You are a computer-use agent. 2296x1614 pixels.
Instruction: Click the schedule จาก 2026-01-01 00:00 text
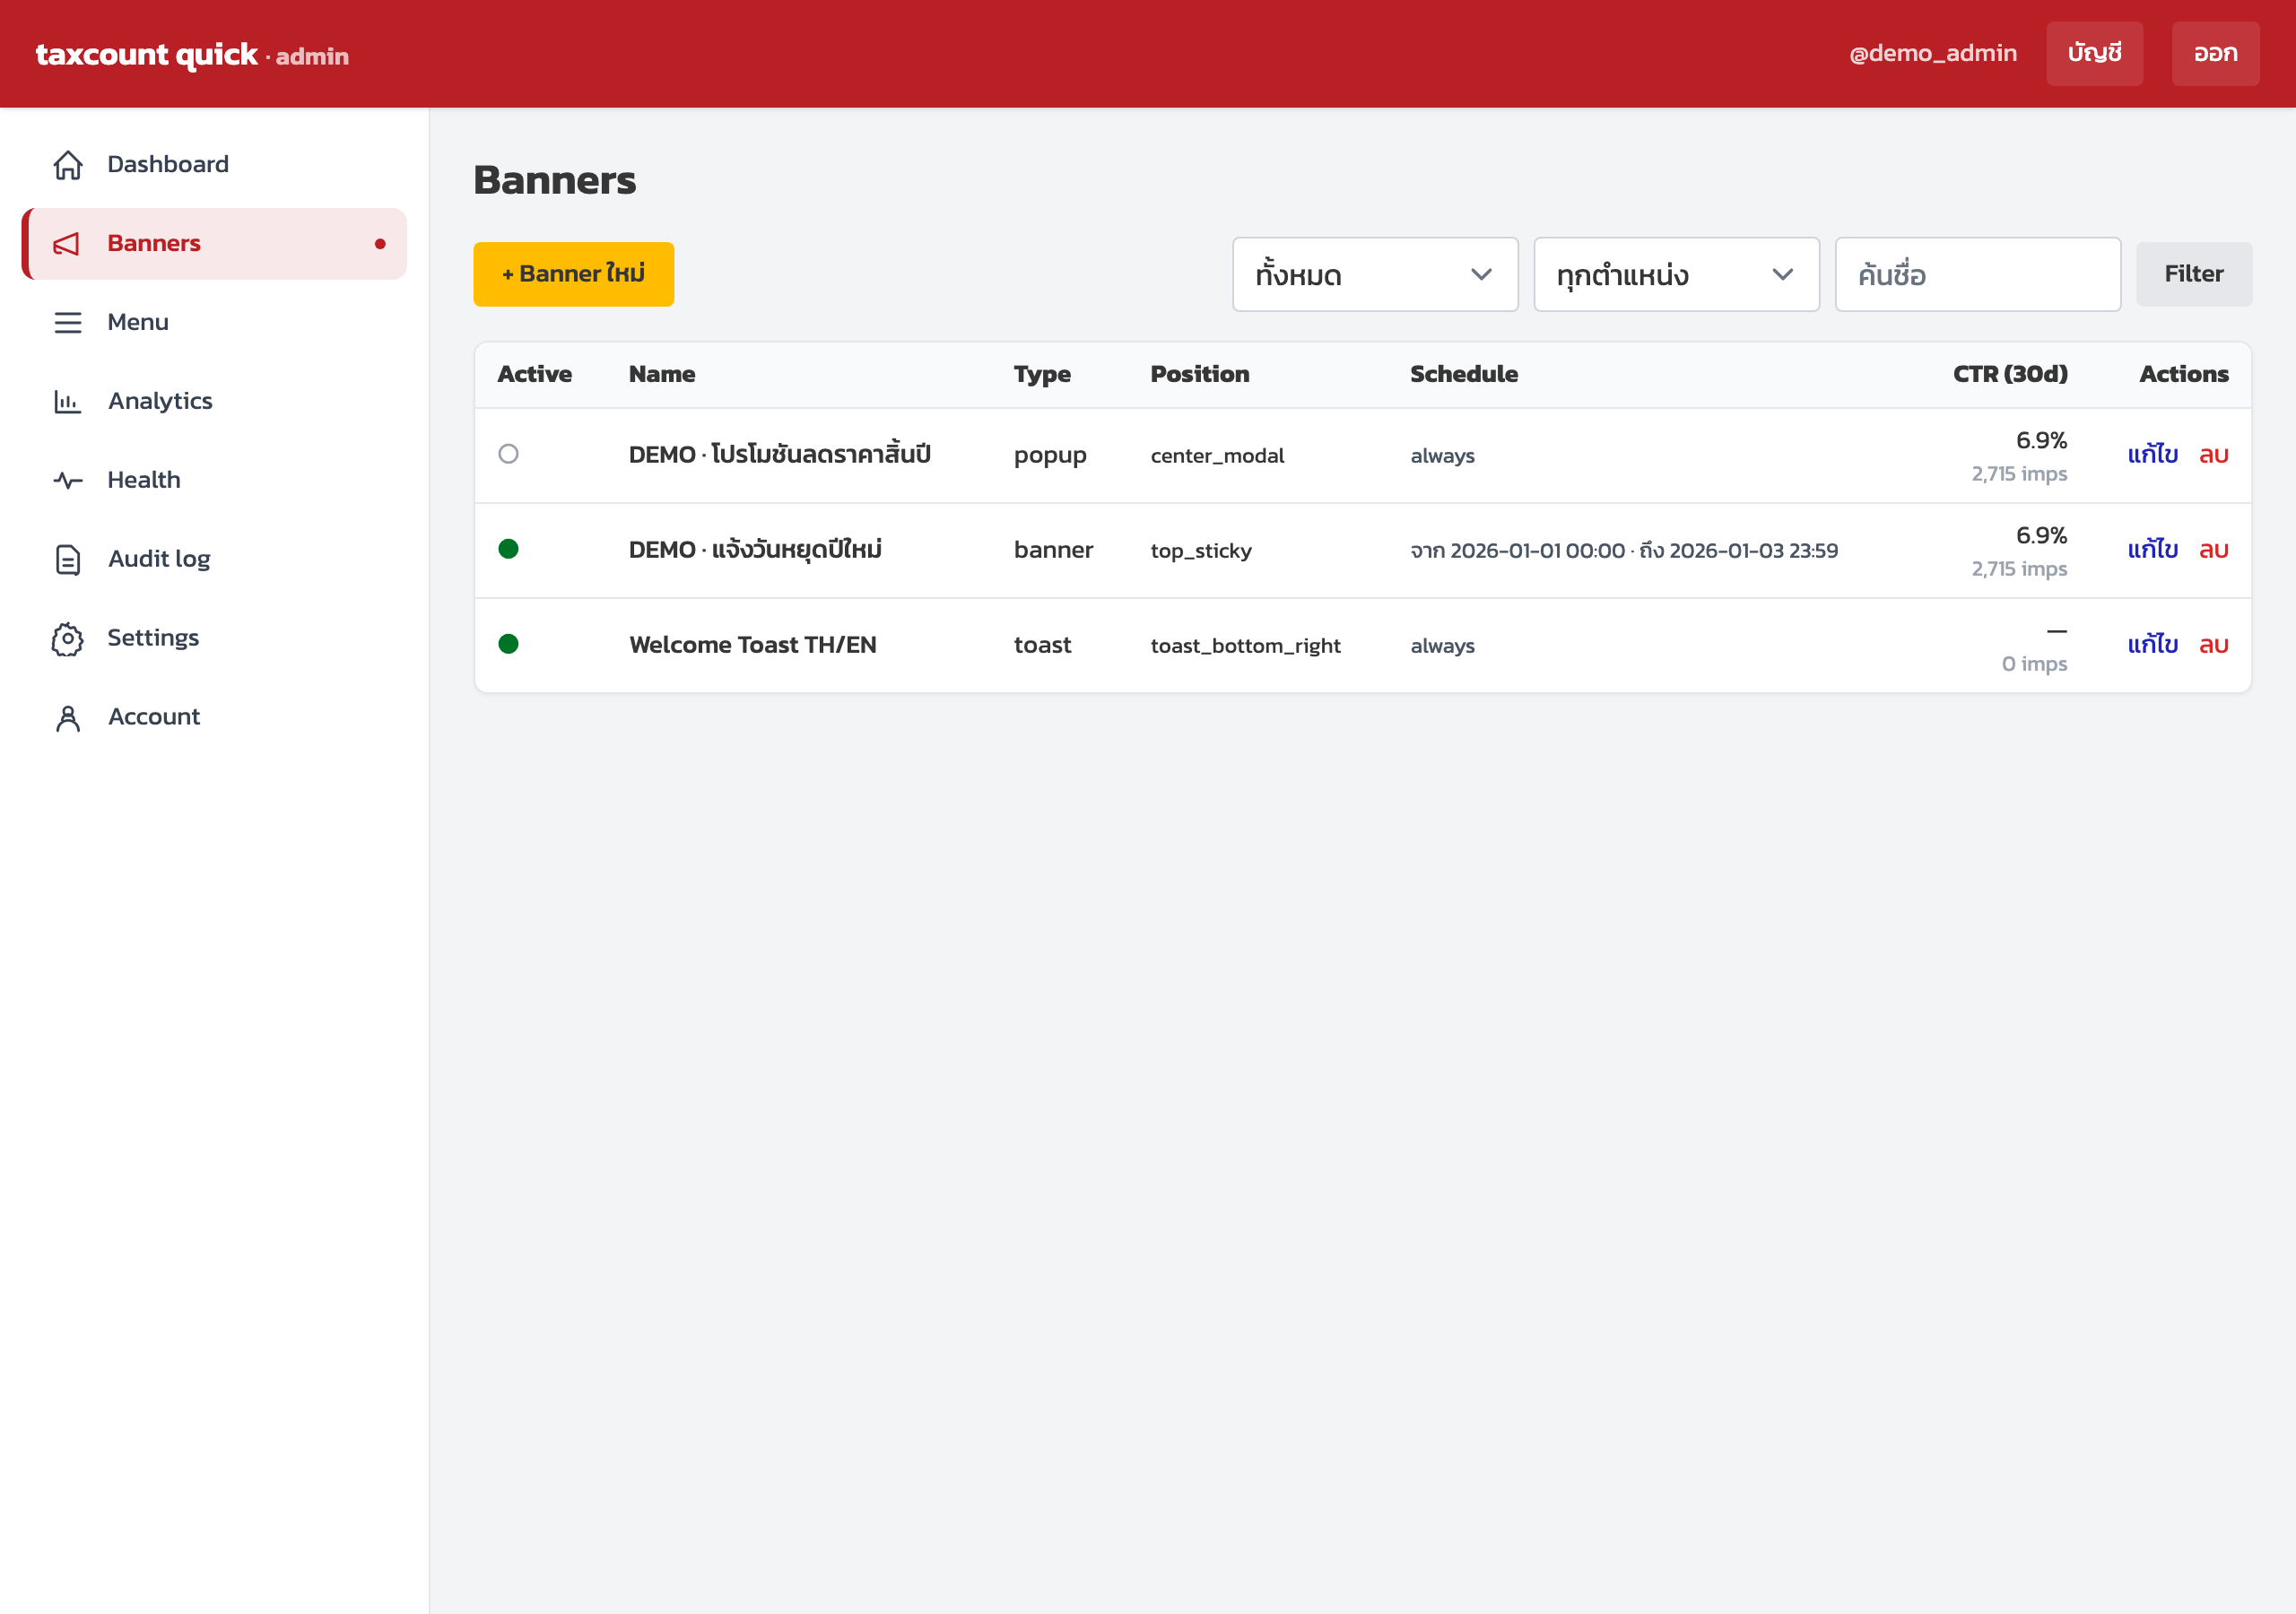point(1518,551)
